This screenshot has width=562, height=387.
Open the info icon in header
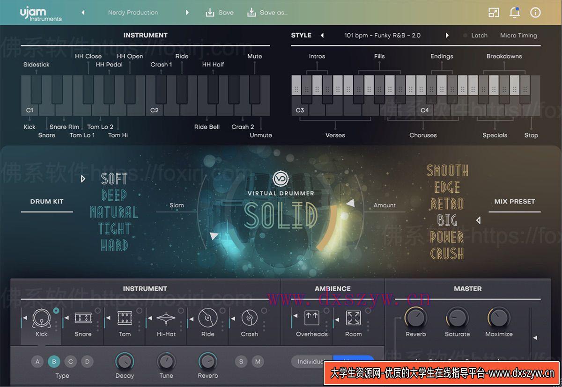tap(535, 13)
